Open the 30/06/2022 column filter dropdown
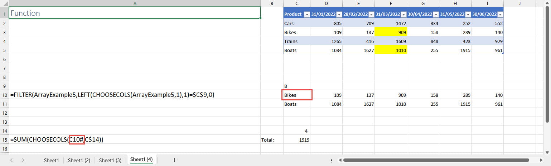The width and height of the screenshot is (551, 166). click(x=500, y=14)
